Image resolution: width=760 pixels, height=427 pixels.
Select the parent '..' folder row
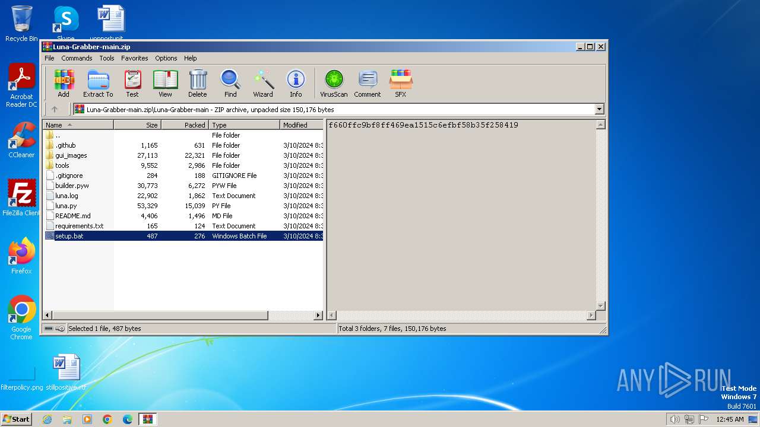(183, 135)
